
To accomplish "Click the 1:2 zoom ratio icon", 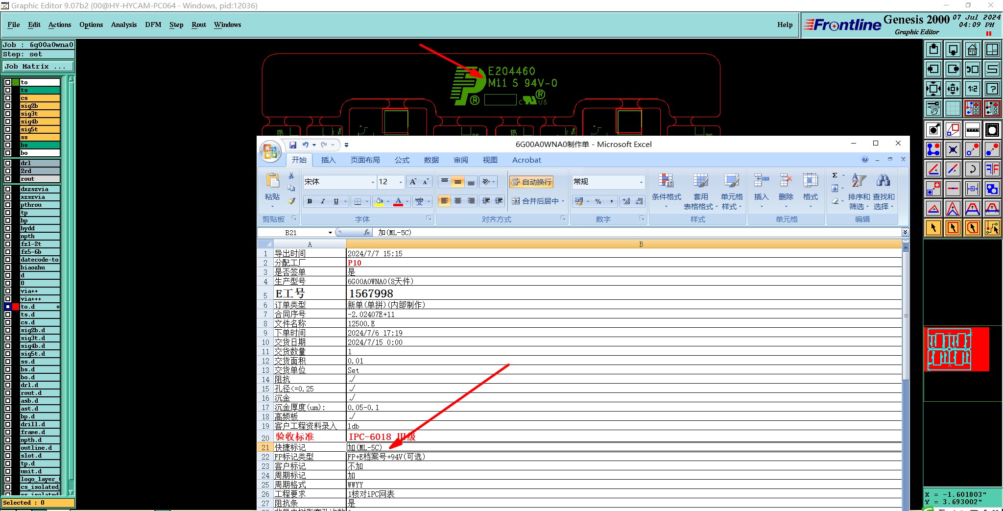I will click(x=972, y=89).
